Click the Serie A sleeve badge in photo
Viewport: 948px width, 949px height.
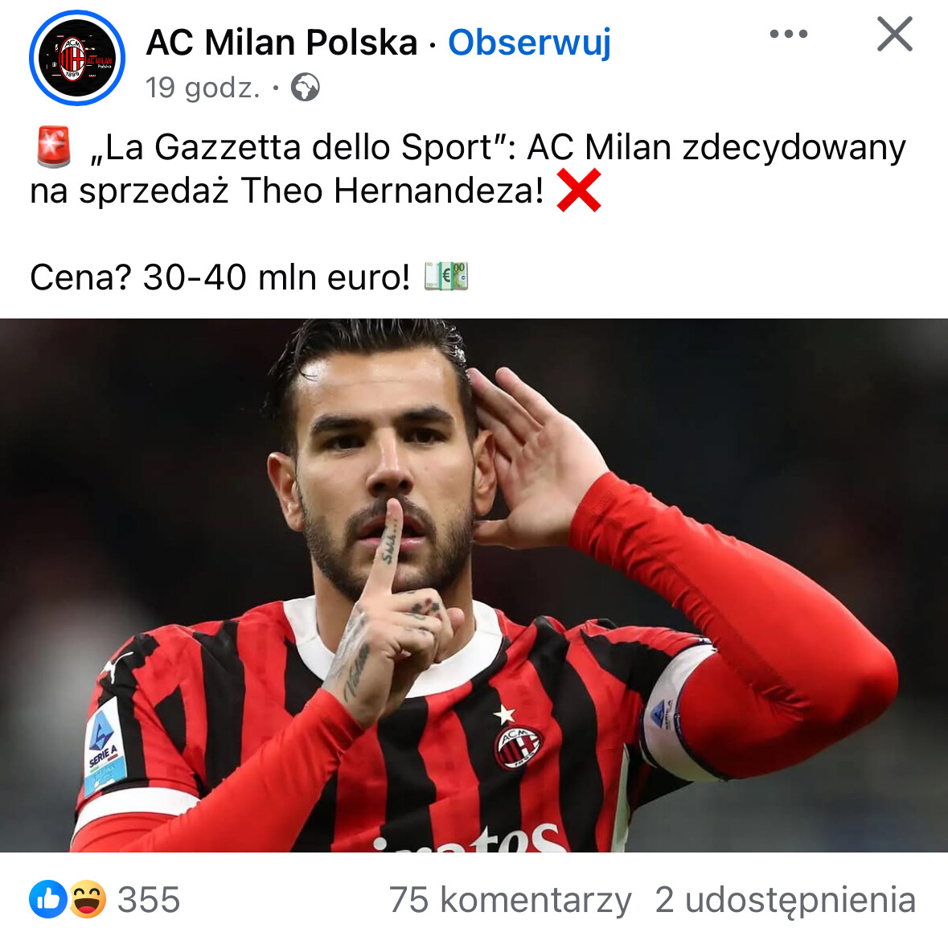tap(106, 750)
